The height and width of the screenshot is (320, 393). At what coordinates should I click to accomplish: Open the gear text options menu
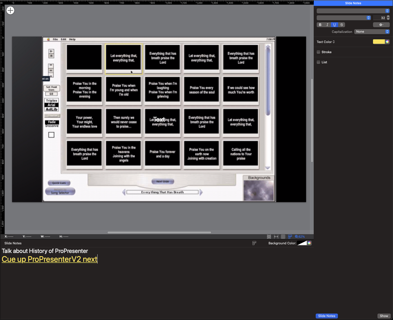point(381,25)
